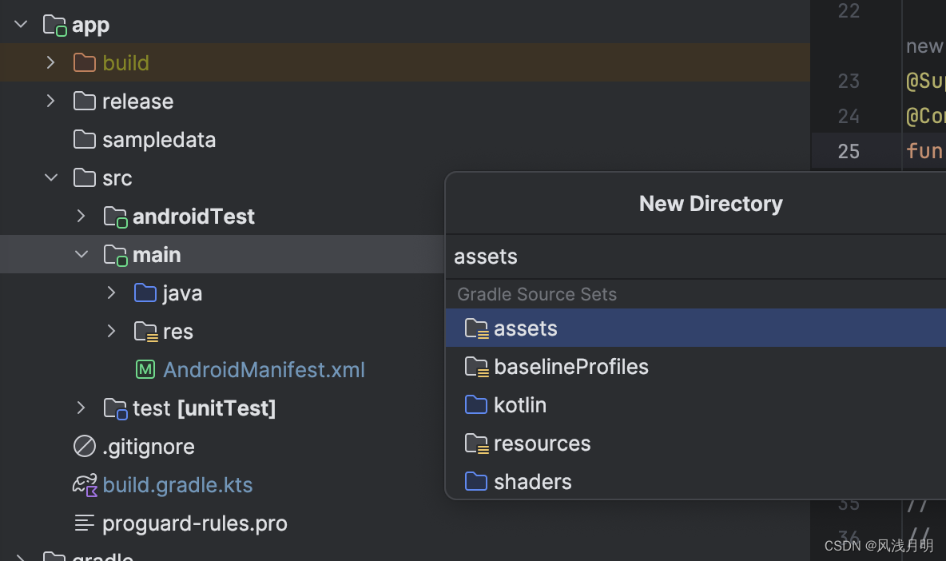Expand the androidTest folder
This screenshot has height=561, width=946.
click(x=81, y=216)
